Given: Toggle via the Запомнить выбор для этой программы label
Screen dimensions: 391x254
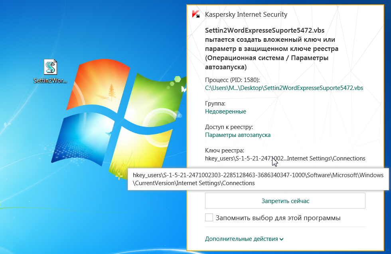Looking at the screenshot, I should click(x=278, y=218).
